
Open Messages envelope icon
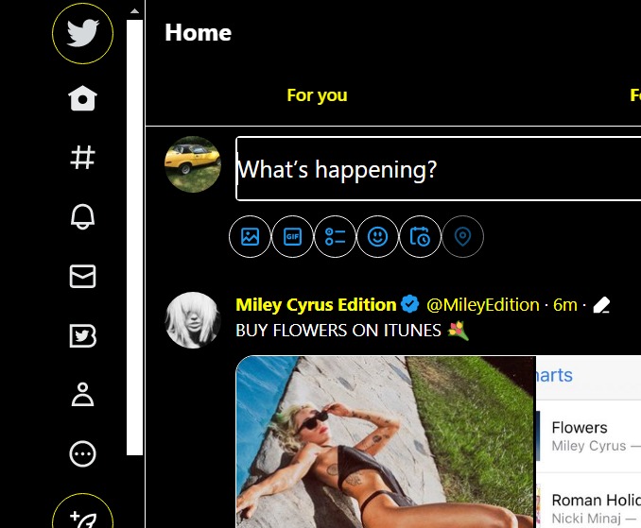pos(82,277)
